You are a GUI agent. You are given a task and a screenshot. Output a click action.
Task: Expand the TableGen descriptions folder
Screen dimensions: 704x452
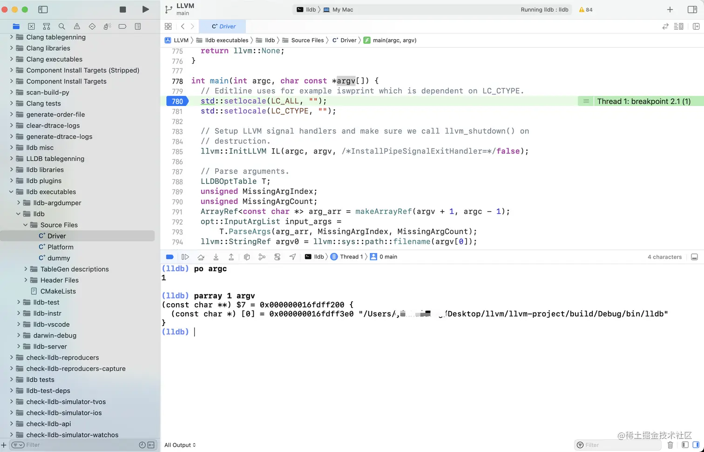click(x=26, y=269)
